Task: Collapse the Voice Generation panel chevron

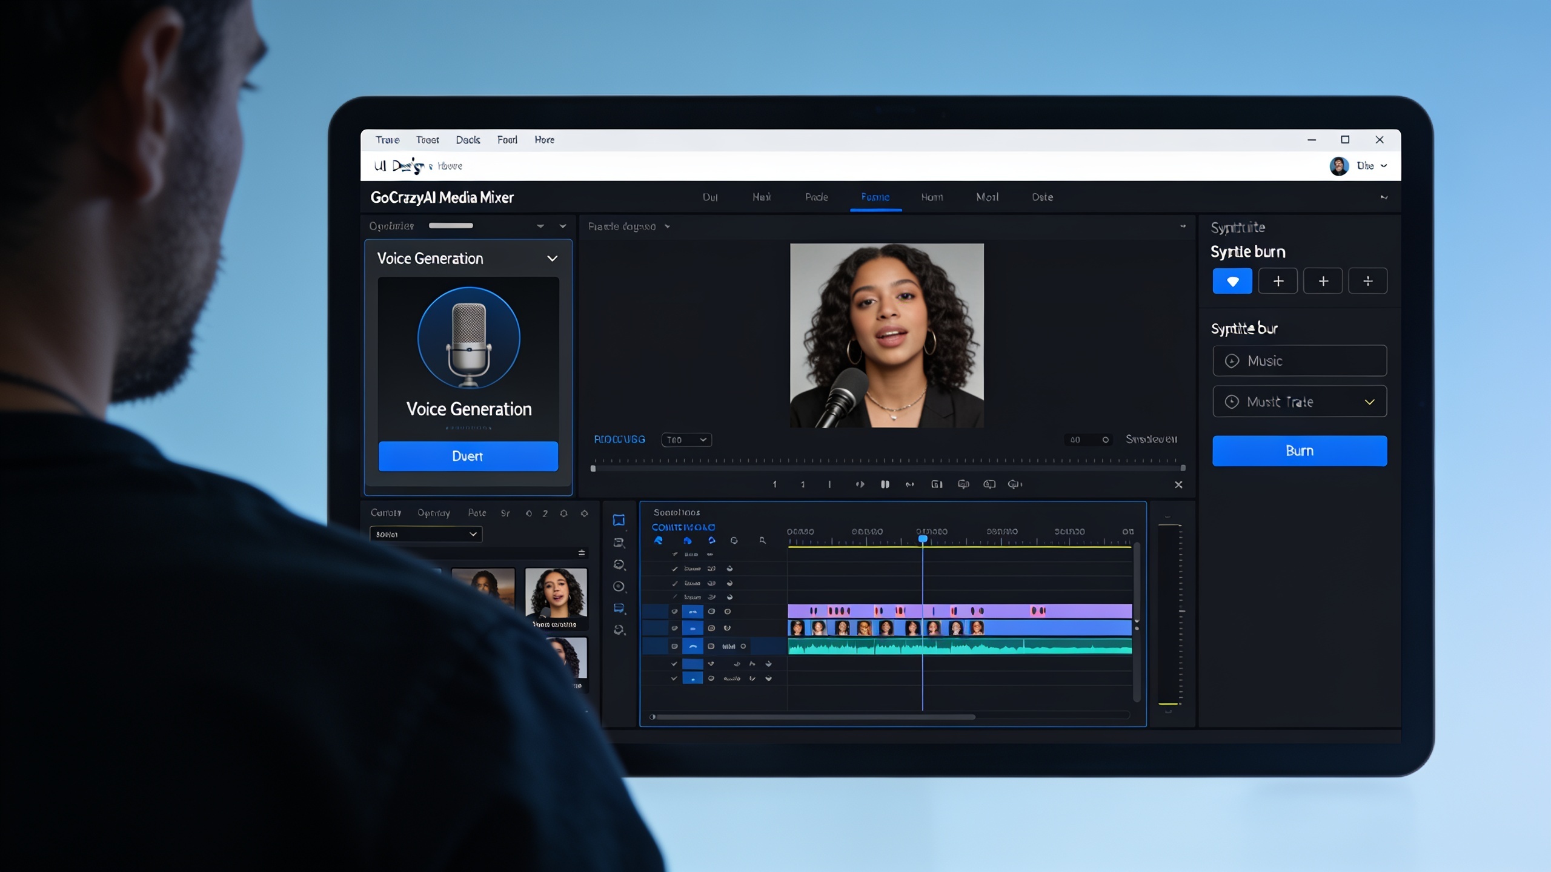Action: point(552,259)
